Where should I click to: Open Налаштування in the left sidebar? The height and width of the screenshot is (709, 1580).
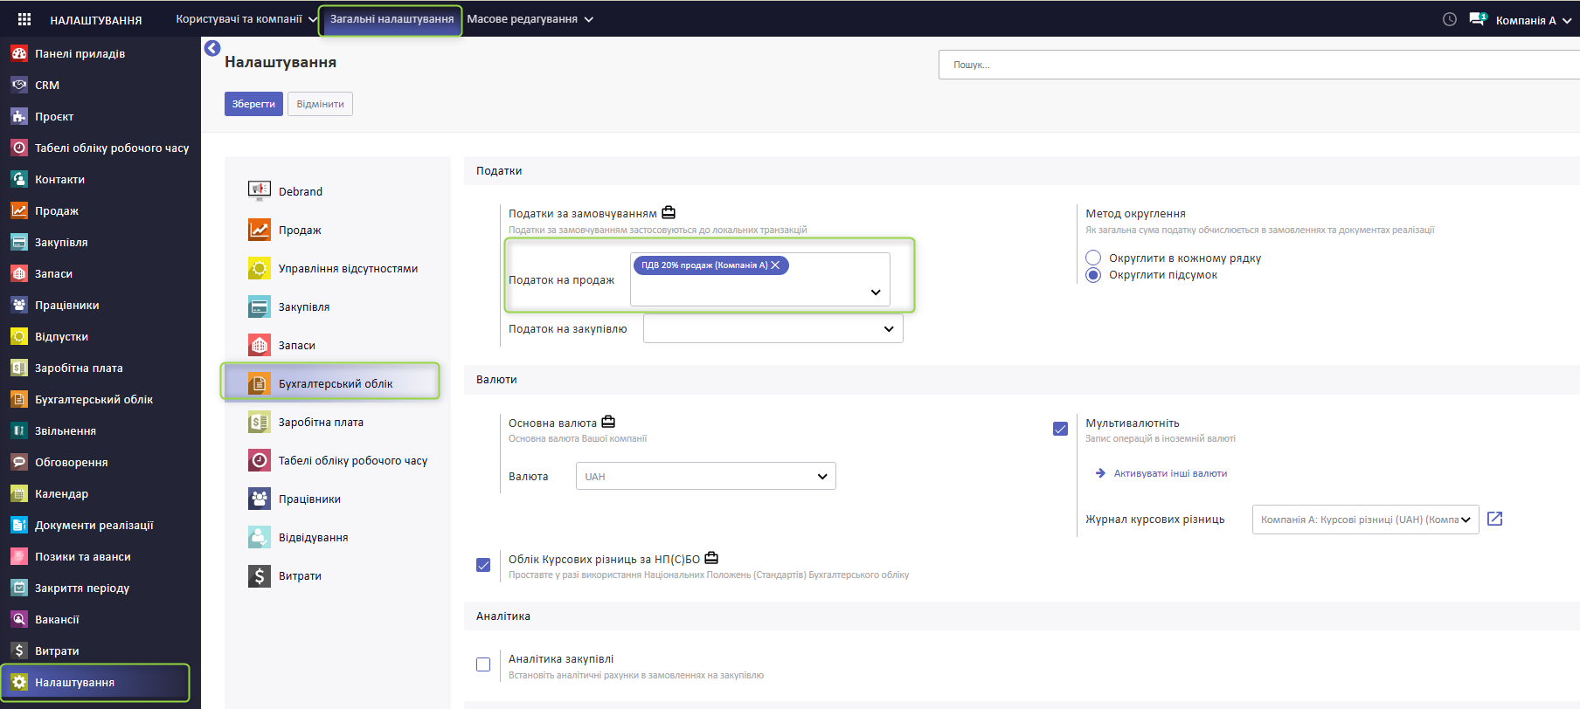(95, 682)
